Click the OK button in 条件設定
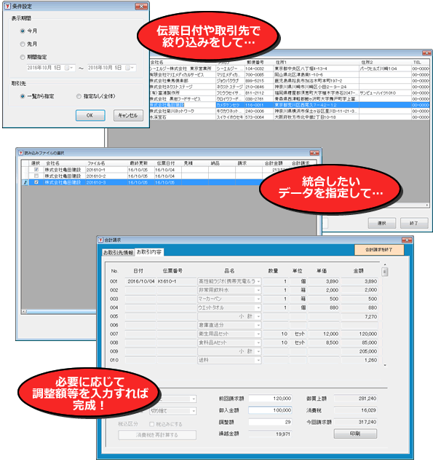This screenshot has width=433, height=462. (x=90, y=115)
